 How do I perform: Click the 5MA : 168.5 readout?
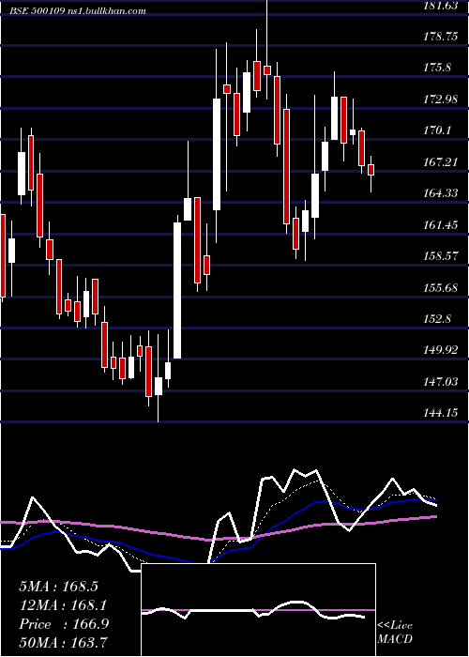pyautogui.click(x=58, y=587)
